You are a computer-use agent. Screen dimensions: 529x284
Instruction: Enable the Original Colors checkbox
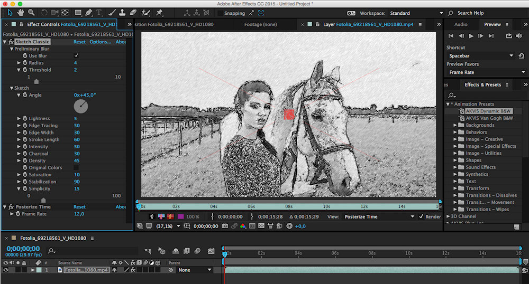[x=76, y=168]
